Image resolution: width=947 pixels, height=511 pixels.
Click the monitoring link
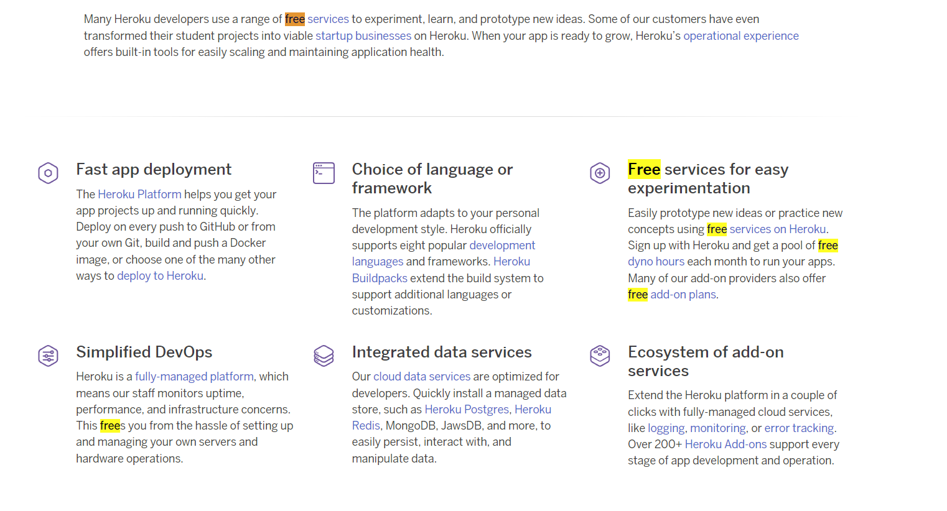click(717, 428)
